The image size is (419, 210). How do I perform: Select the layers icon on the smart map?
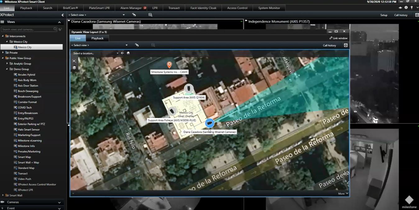pos(74,68)
